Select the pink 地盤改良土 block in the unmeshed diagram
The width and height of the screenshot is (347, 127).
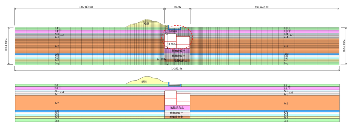[x=177, y=108]
